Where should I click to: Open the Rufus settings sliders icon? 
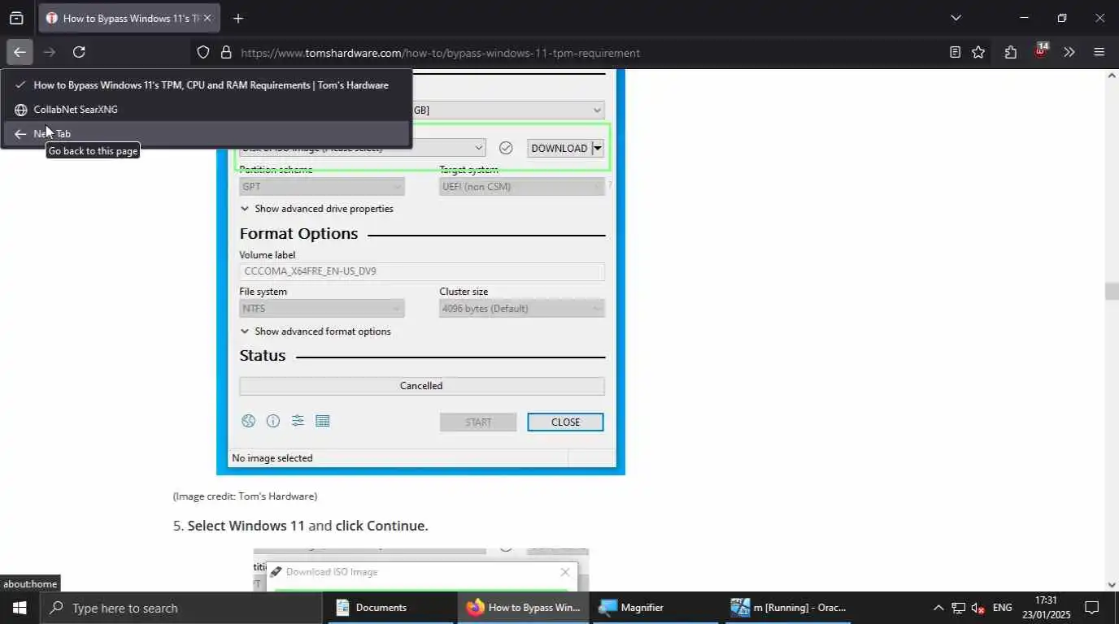tap(298, 421)
